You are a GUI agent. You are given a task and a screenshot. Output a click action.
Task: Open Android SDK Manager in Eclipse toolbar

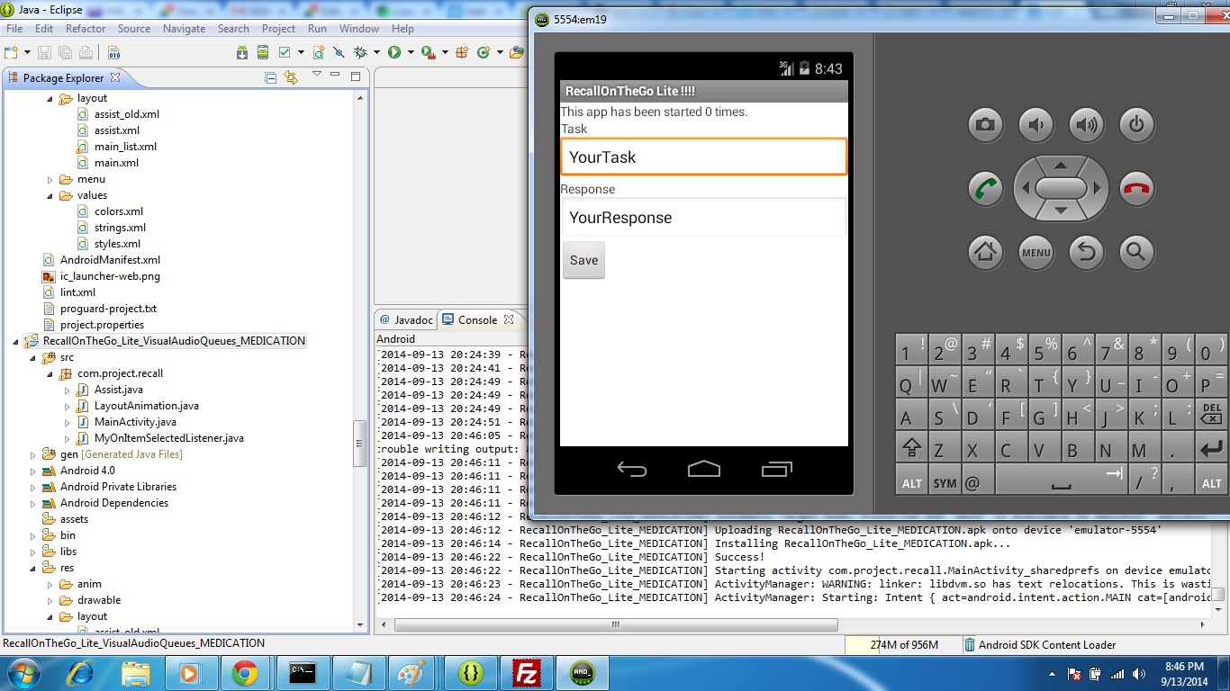pos(242,52)
